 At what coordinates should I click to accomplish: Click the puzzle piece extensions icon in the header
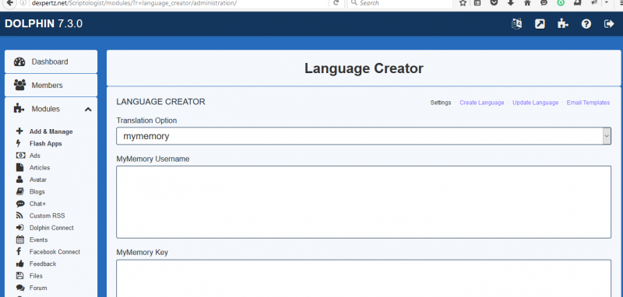coord(562,24)
